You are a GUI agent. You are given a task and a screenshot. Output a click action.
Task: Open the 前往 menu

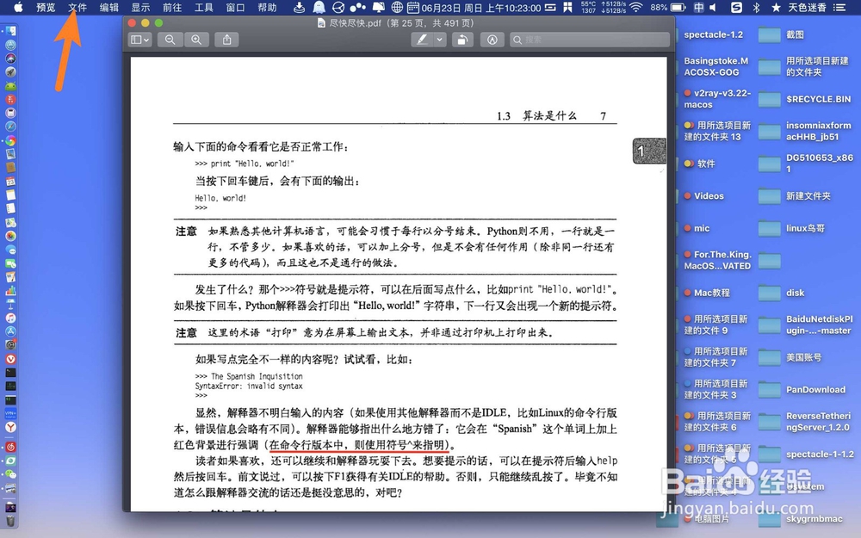point(172,7)
